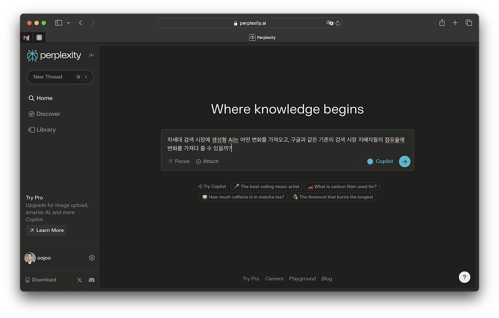Choose the longest-burning firewood suggestion

tap(333, 197)
